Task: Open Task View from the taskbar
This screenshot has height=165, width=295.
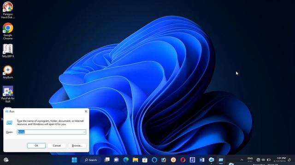Action: coord(107,160)
